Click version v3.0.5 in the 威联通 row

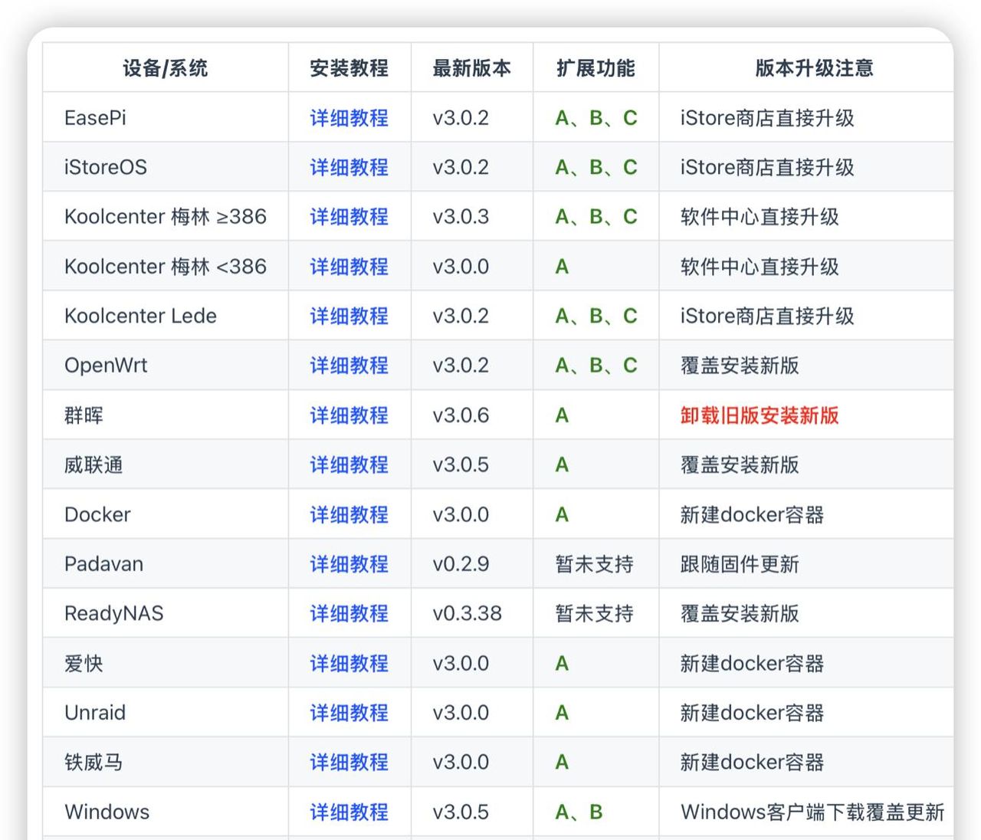point(461,464)
